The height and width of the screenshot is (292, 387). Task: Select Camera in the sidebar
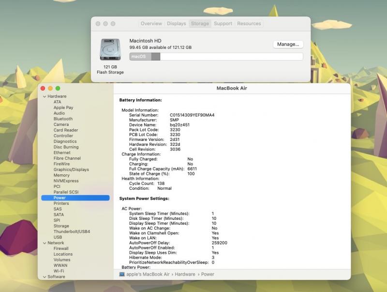click(x=61, y=124)
